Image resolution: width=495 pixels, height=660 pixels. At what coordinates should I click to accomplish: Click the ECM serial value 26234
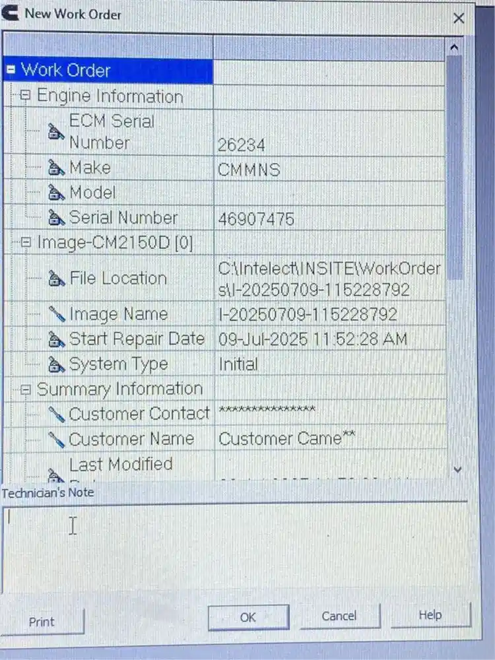click(x=241, y=145)
